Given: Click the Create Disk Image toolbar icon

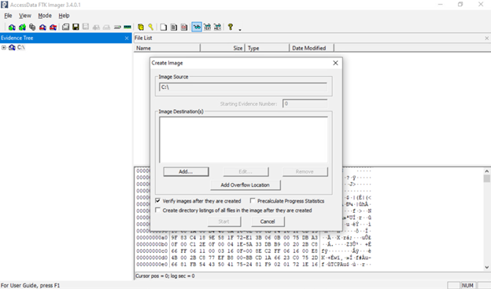Looking at the screenshot, I should 65,27.
